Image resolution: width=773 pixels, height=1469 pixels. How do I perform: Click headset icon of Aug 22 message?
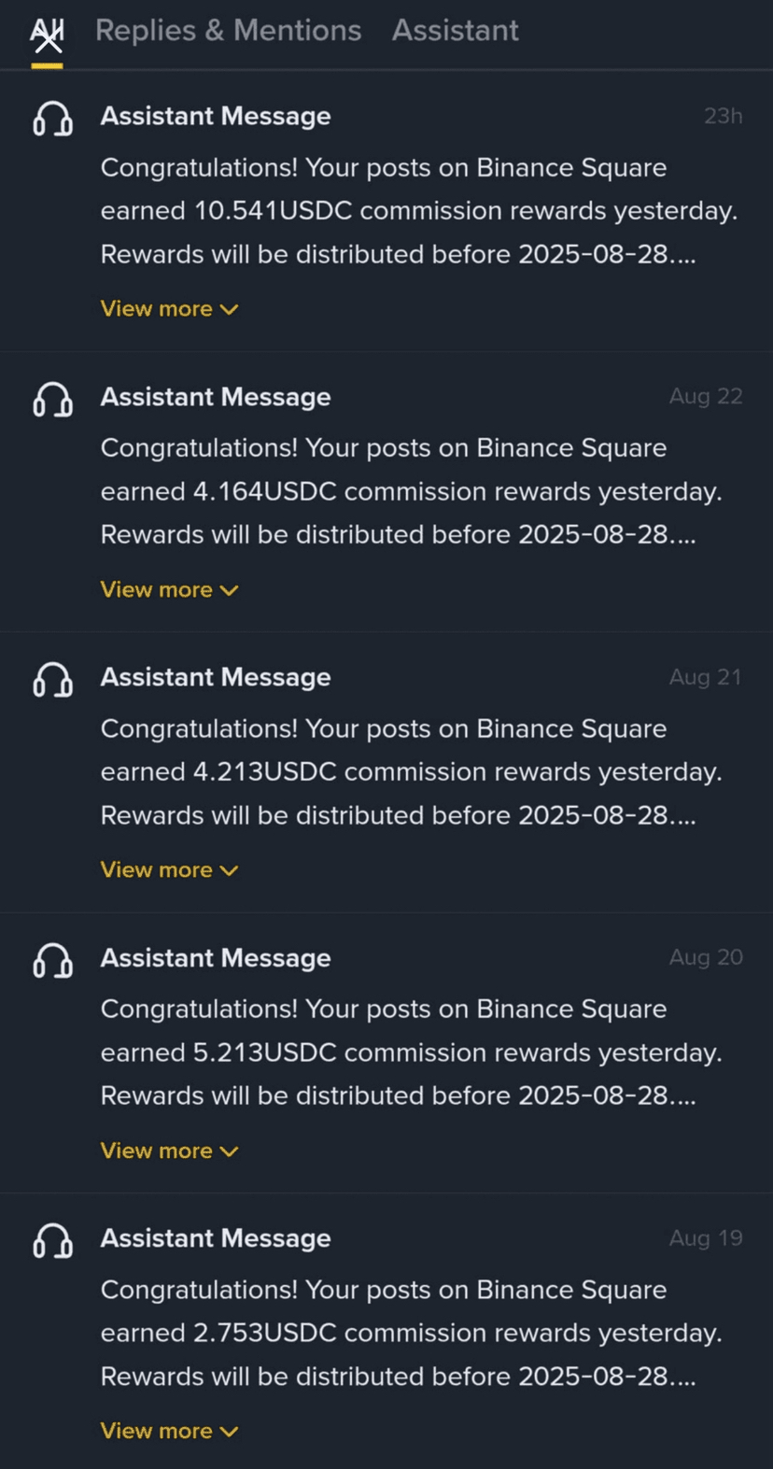click(52, 400)
